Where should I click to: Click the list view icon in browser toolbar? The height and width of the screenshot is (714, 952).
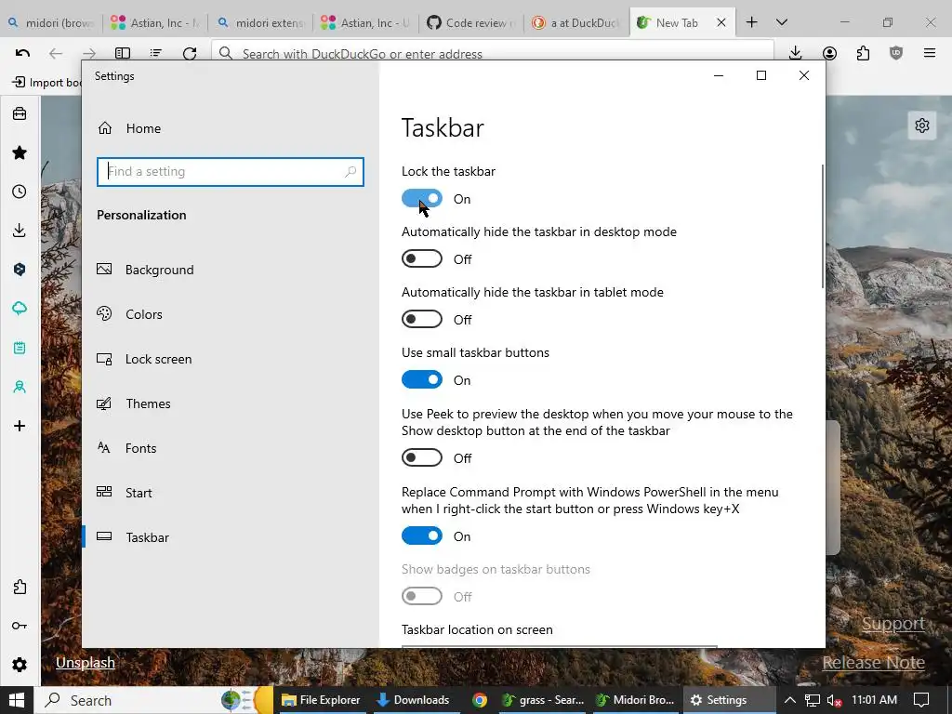[x=156, y=53]
